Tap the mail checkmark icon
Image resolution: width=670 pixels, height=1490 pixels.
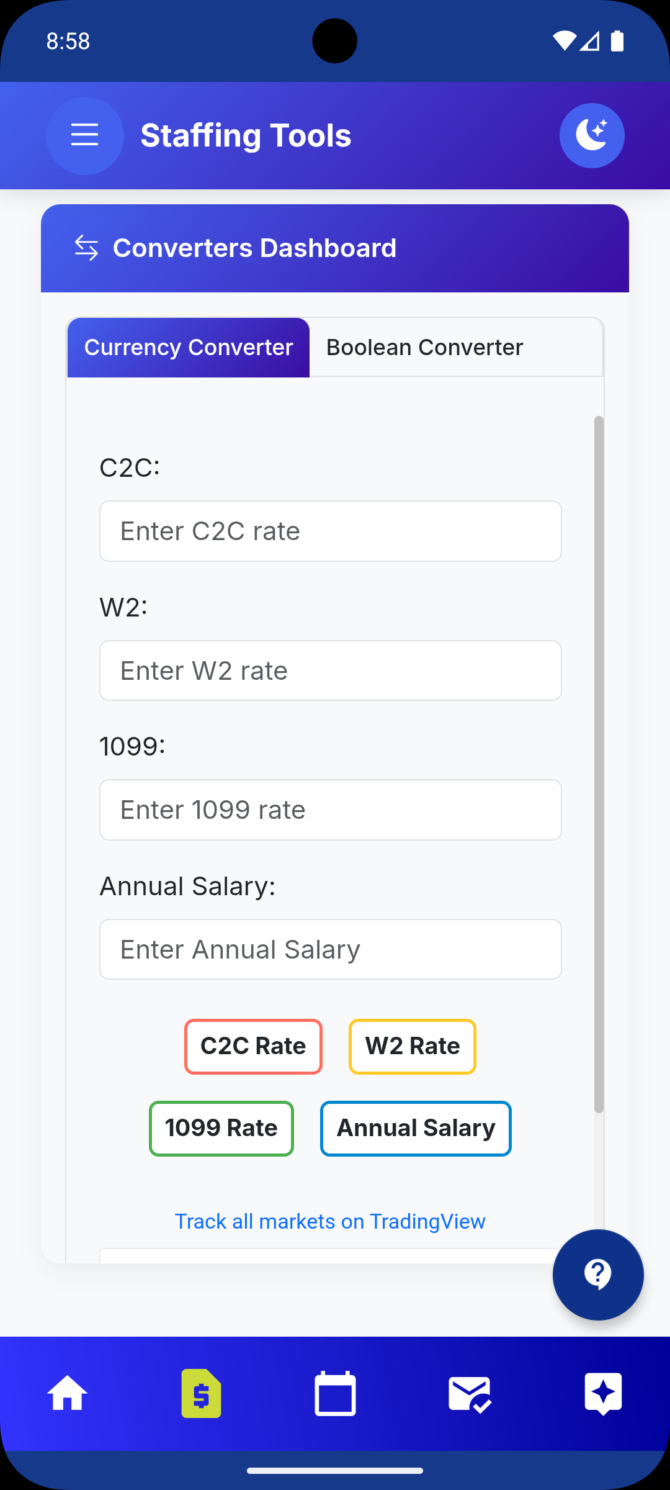click(470, 1393)
